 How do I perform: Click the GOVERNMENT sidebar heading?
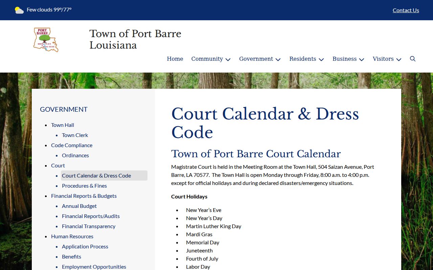pos(64,109)
